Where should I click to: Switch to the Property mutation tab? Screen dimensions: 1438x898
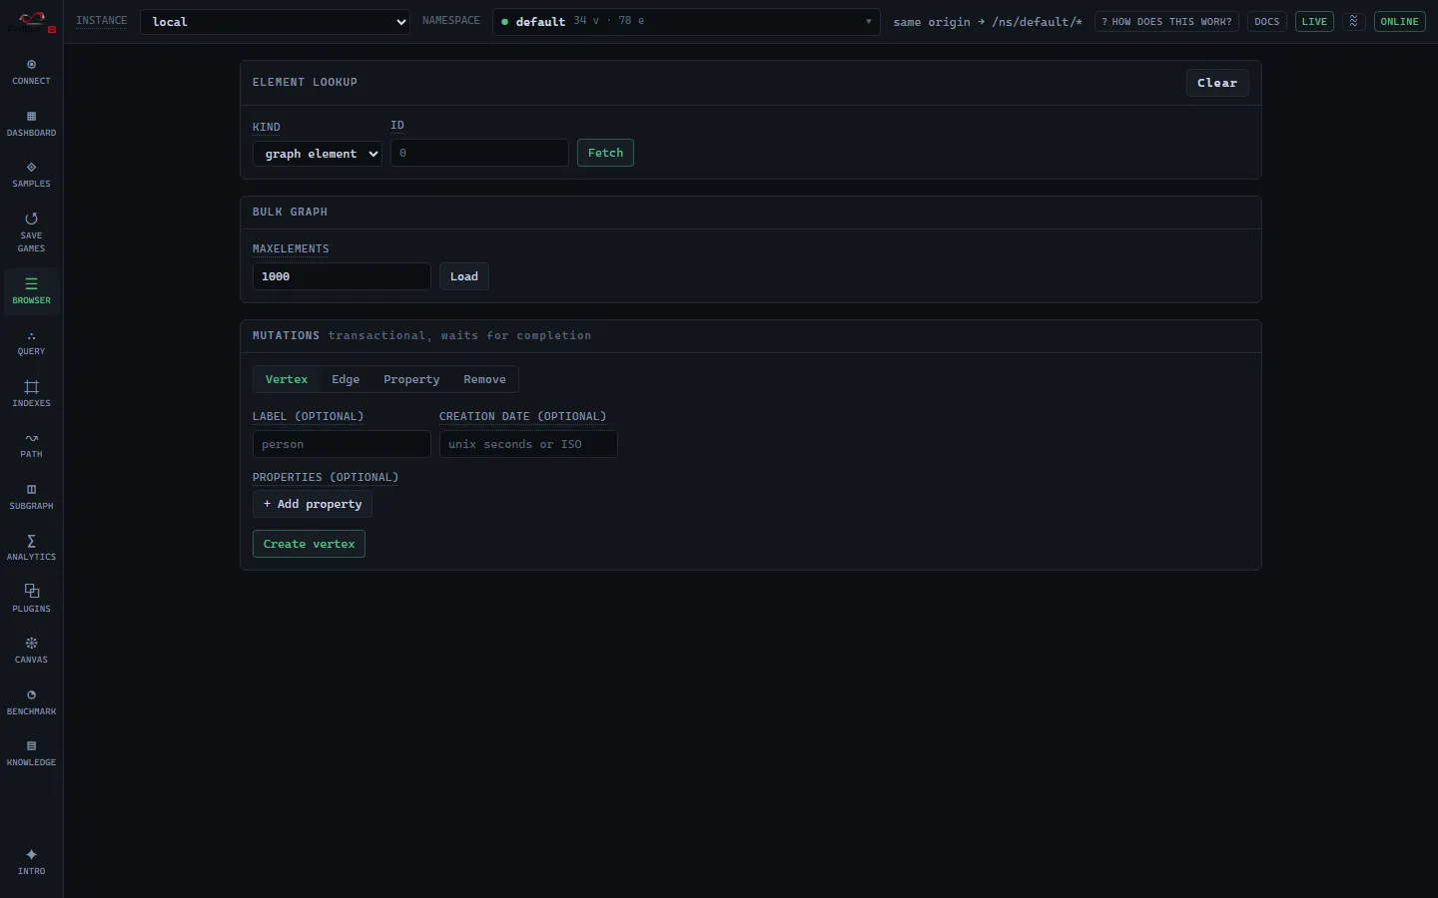click(411, 379)
